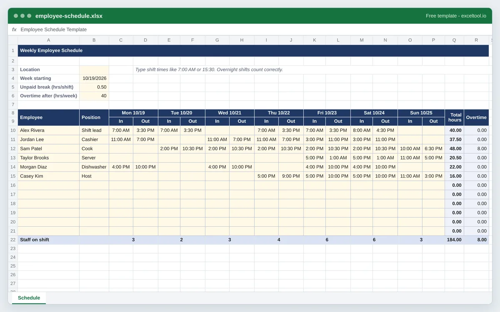Select the Alex Rivera name cell
Image resolution: width=500 pixels, height=312 pixels.
(49, 130)
